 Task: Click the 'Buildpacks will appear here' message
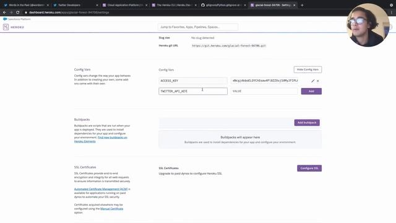click(240, 138)
